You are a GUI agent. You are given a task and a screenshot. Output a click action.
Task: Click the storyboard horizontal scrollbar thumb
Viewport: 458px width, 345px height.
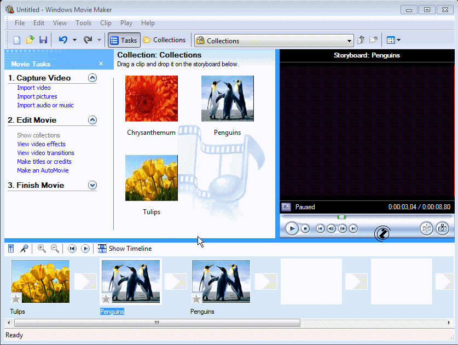[157, 323]
